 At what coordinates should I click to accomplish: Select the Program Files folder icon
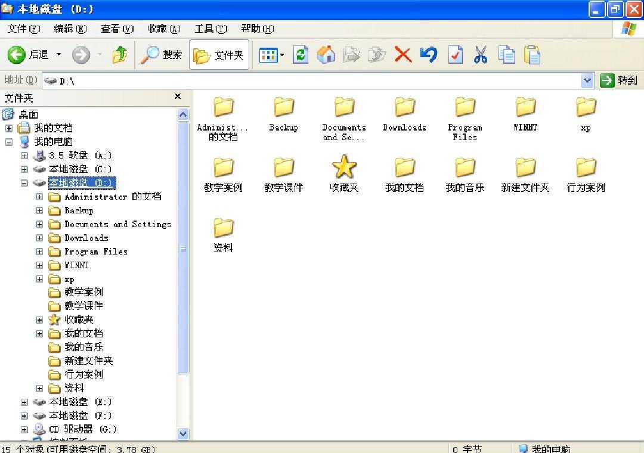465,108
